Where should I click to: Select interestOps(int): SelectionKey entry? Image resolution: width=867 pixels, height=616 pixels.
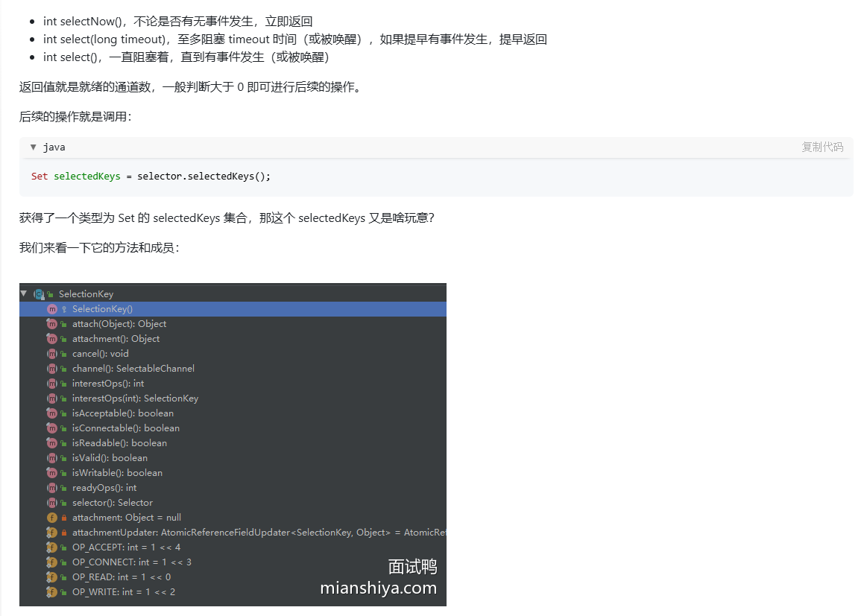click(135, 399)
